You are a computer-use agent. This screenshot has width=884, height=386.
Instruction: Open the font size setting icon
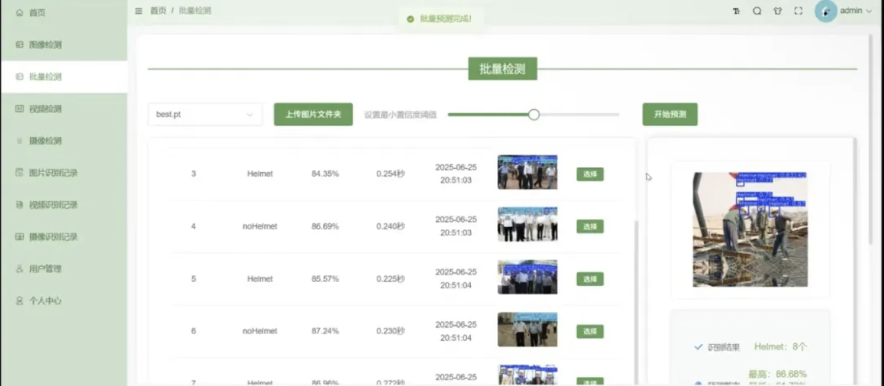[x=736, y=11]
